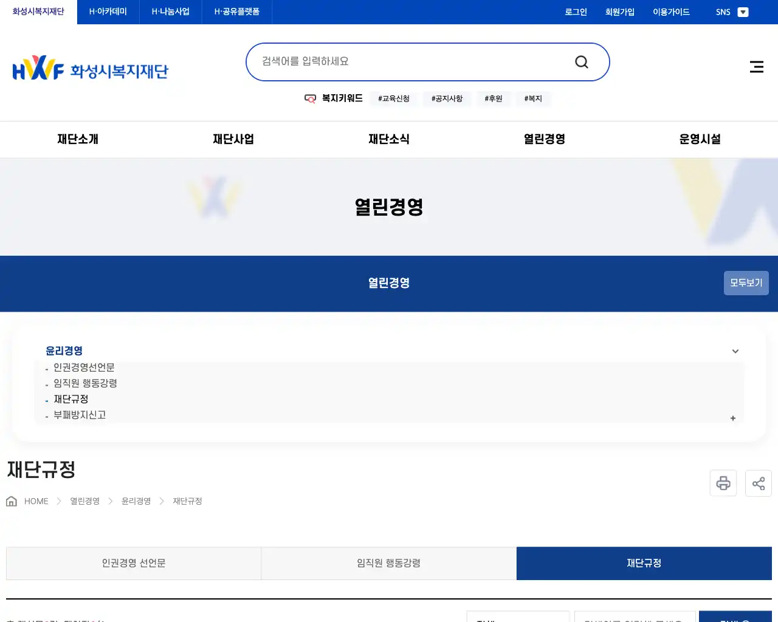Click the 로그인 link
The height and width of the screenshot is (622, 778).
[x=575, y=12]
